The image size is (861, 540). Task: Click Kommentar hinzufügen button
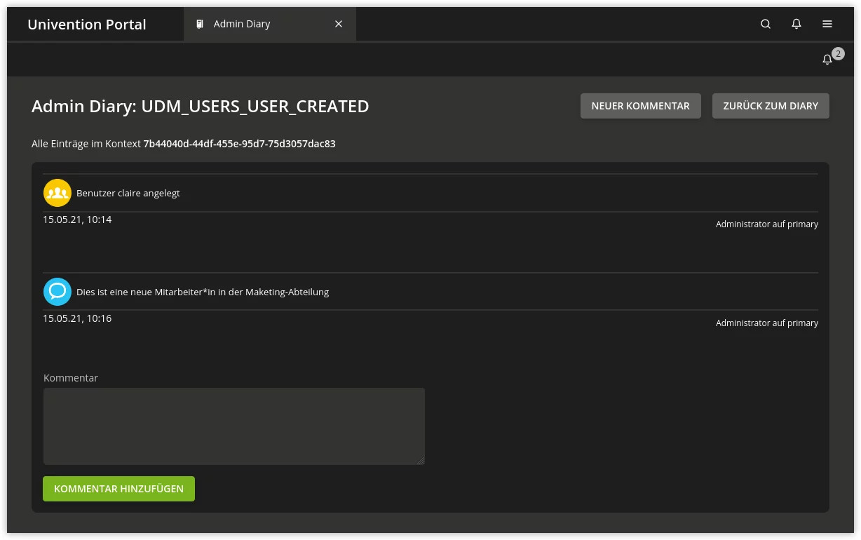(x=118, y=489)
